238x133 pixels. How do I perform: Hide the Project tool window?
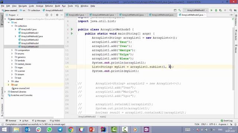point(61,15)
